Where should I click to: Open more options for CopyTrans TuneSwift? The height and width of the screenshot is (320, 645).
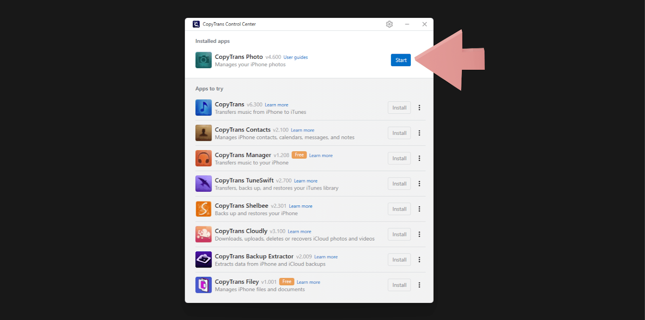[419, 184]
